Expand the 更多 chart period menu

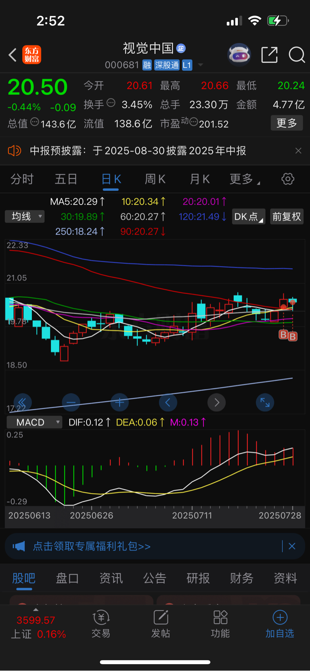pyautogui.click(x=245, y=179)
